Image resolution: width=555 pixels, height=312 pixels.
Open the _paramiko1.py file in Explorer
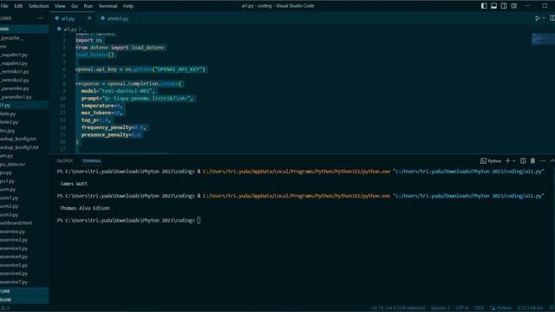(x=16, y=97)
